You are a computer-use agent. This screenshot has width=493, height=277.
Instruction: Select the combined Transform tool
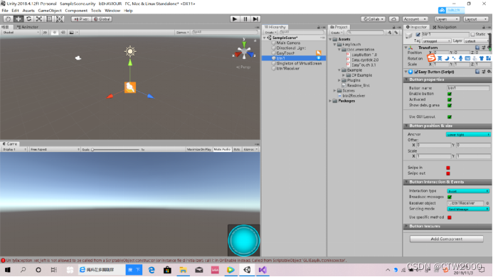point(60,19)
